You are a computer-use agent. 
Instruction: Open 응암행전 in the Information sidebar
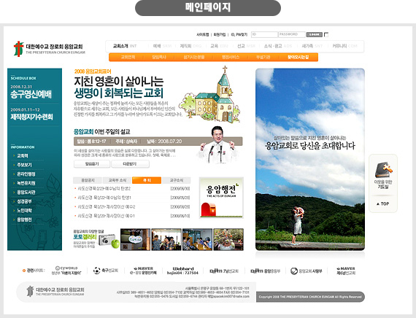pyautogui.click(x=24, y=220)
